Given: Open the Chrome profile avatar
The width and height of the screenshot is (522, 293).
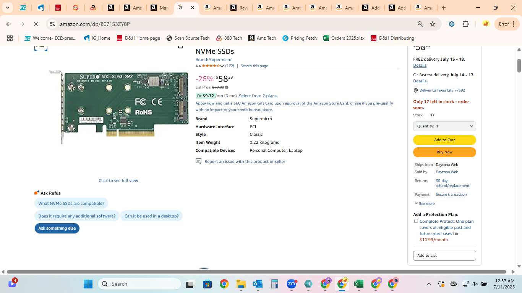Looking at the screenshot, I should pos(486,24).
